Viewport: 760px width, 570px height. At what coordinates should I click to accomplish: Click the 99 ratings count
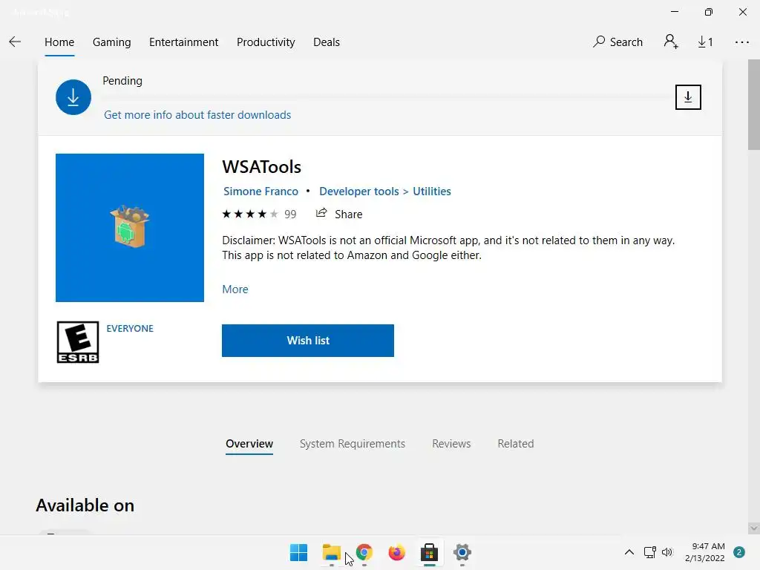pyautogui.click(x=290, y=214)
